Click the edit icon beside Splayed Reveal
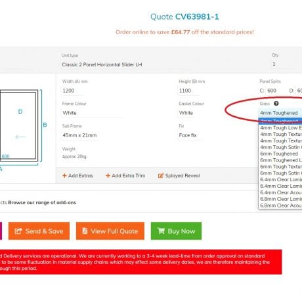Screen dimensions: 302x302 (161, 175)
